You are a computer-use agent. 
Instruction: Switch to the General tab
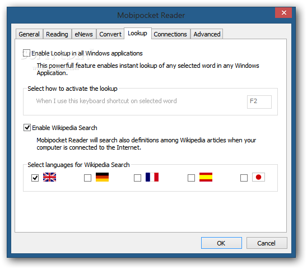(x=29, y=34)
